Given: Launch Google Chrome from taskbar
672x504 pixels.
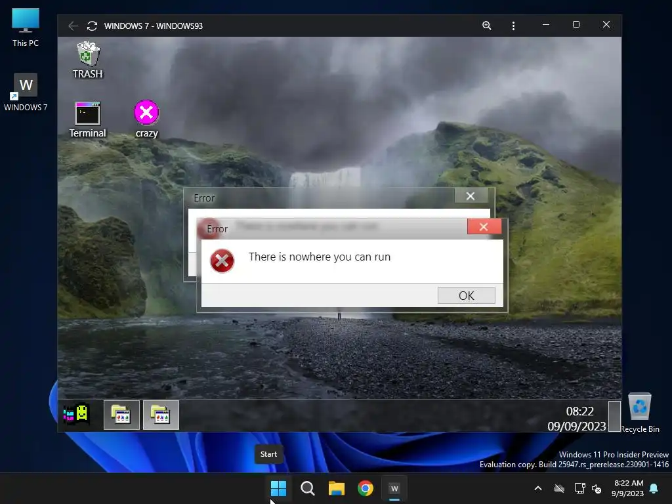Looking at the screenshot, I should tap(365, 488).
